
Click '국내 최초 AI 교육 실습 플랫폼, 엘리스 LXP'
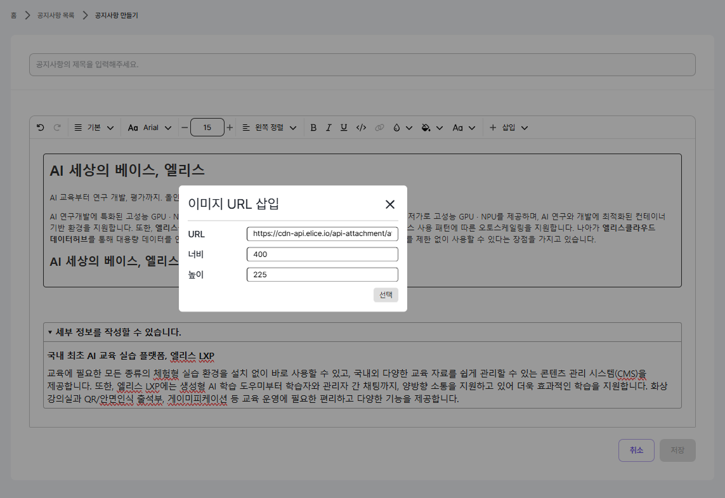131,356
